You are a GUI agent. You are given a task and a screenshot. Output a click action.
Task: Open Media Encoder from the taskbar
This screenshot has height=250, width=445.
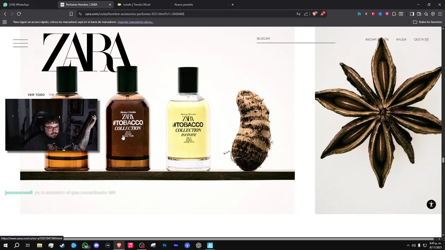pyautogui.click(x=176, y=245)
